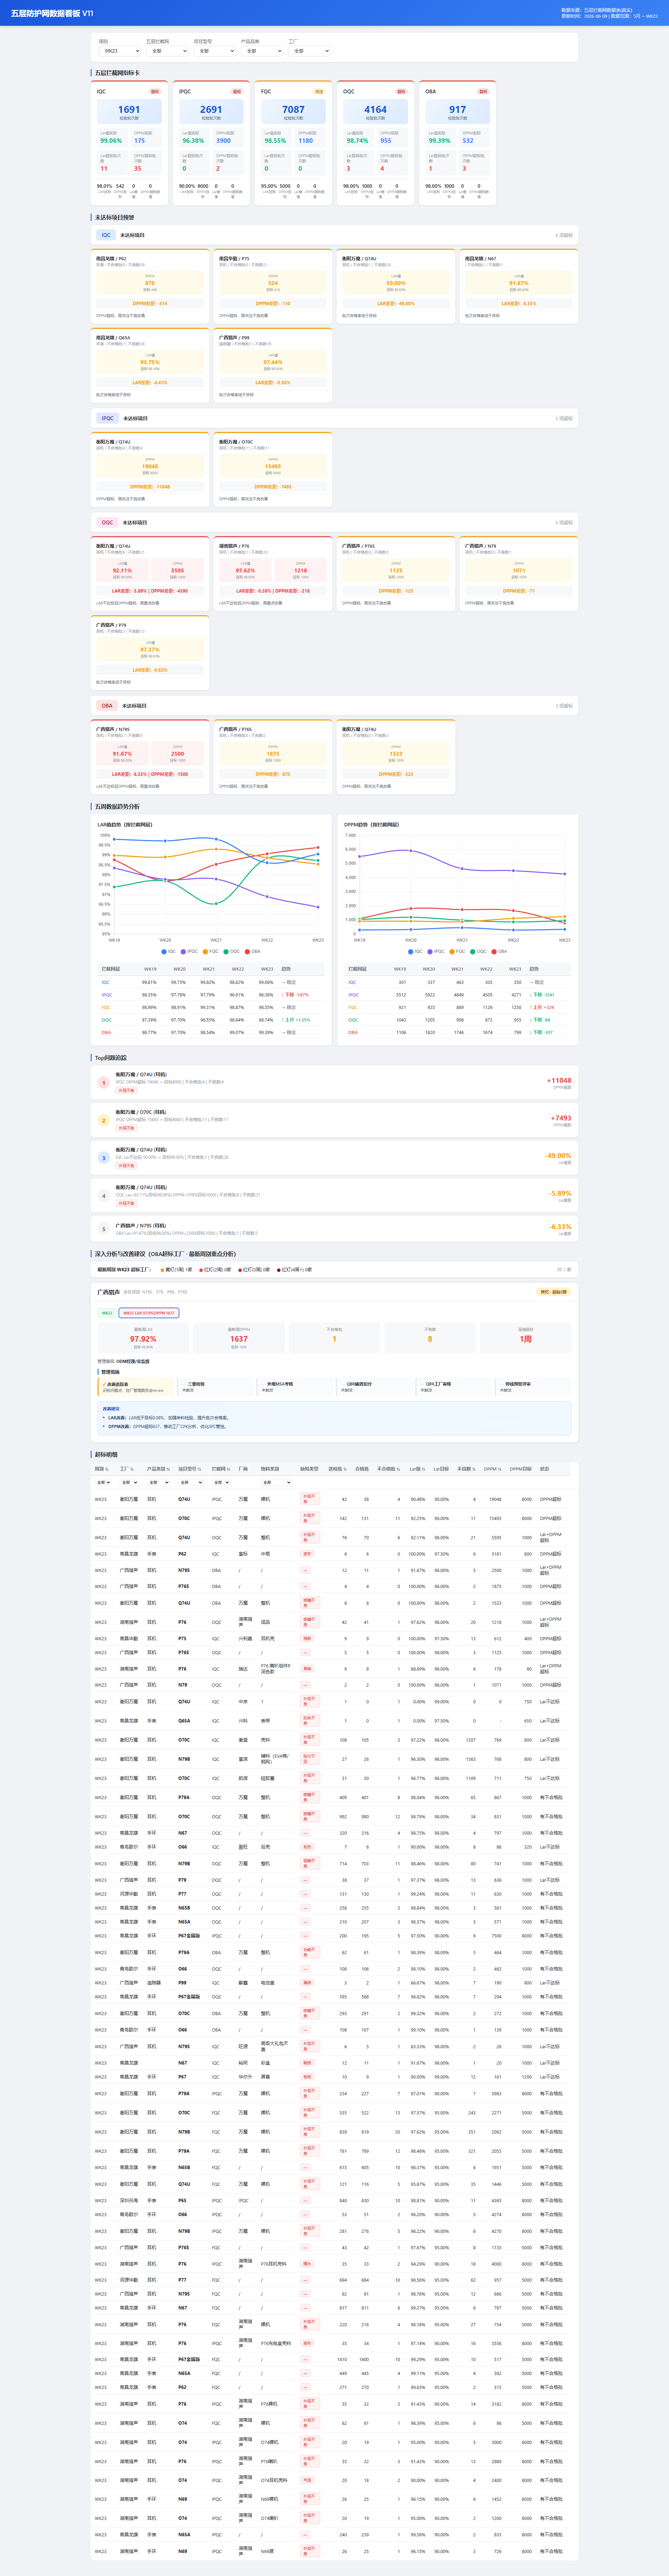This screenshot has height=2576, width=669.
Task: Collapse OQC 未达标项目 section header
Action: [x=334, y=522]
